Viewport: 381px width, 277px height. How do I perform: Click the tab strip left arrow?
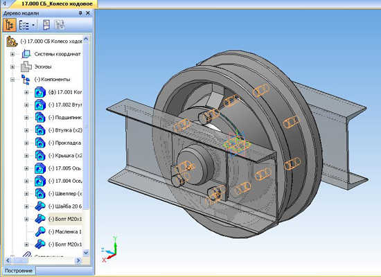(4, 3)
